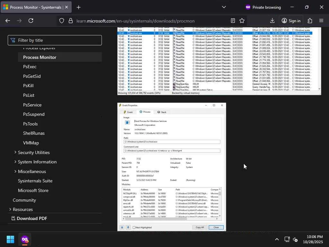The height and width of the screenshot is (247, 329).
Task: Click the address bar URL
Action: coord(135,21)
